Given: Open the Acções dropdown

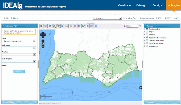Looking at the screenshot, I should [x=19, y=54].
